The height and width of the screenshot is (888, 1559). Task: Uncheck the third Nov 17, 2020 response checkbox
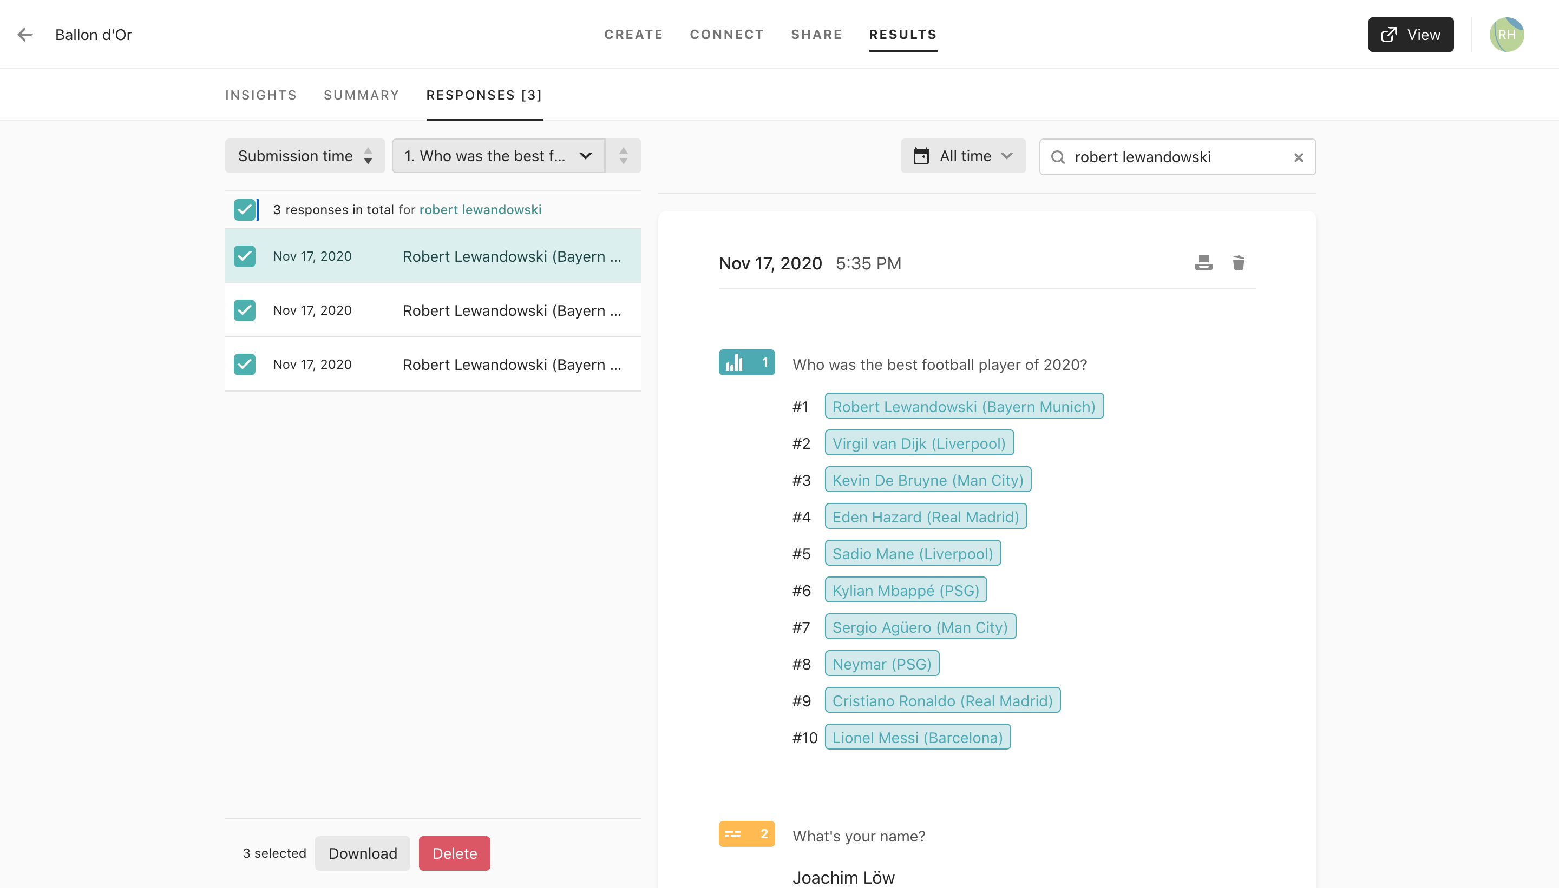tap(245, 364)
